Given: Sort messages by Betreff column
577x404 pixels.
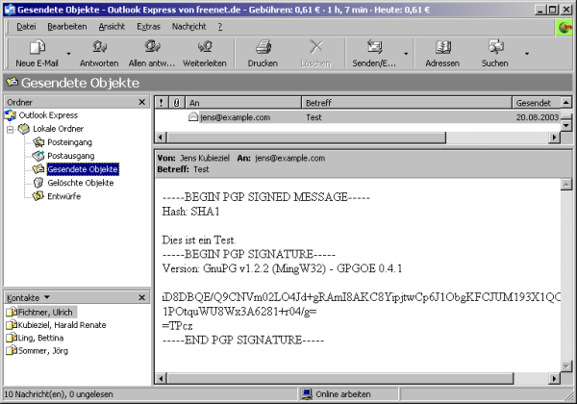Looking at the screenshot, I should (407, 103).
